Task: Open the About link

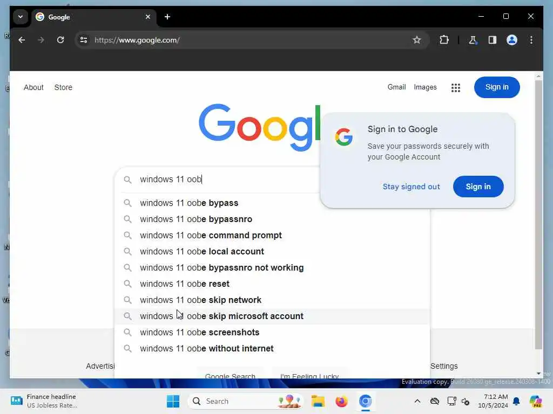Action: [x=33, y=87]
